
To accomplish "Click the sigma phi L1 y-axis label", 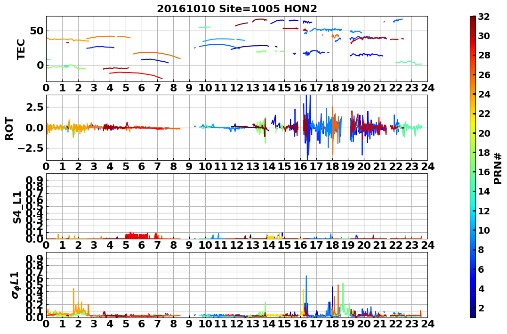I will point(16,285).
